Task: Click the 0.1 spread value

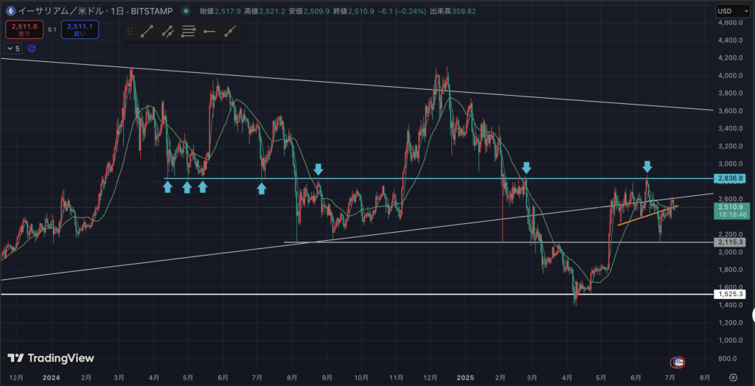Action: click(x=52, y=30)
